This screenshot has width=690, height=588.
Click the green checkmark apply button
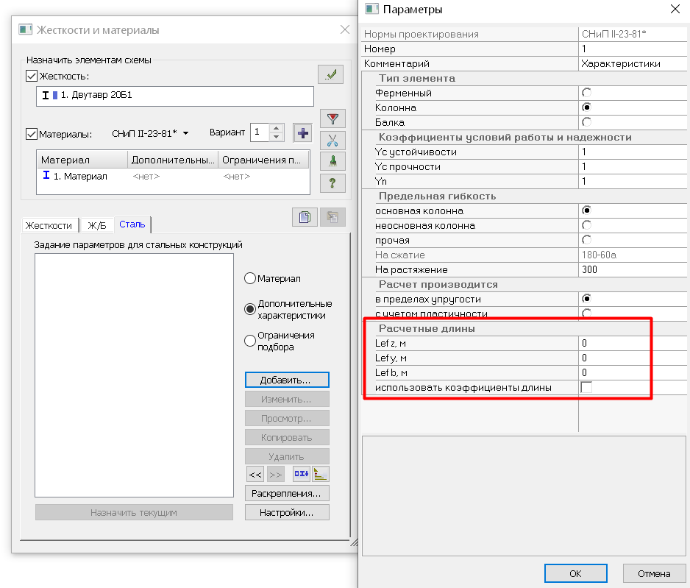331,74
